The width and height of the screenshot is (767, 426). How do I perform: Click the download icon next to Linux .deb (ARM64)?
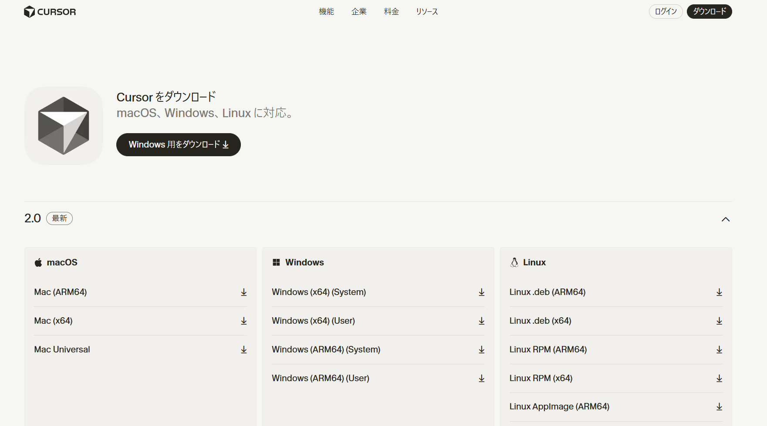pyautogui.click(x=719, y=292)
